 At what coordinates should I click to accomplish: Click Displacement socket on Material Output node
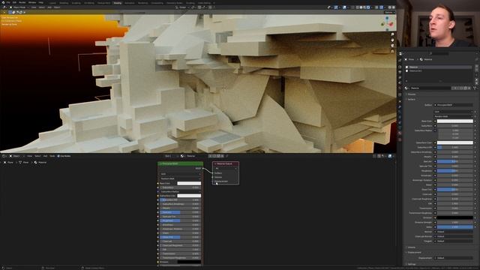pos(213,181)
